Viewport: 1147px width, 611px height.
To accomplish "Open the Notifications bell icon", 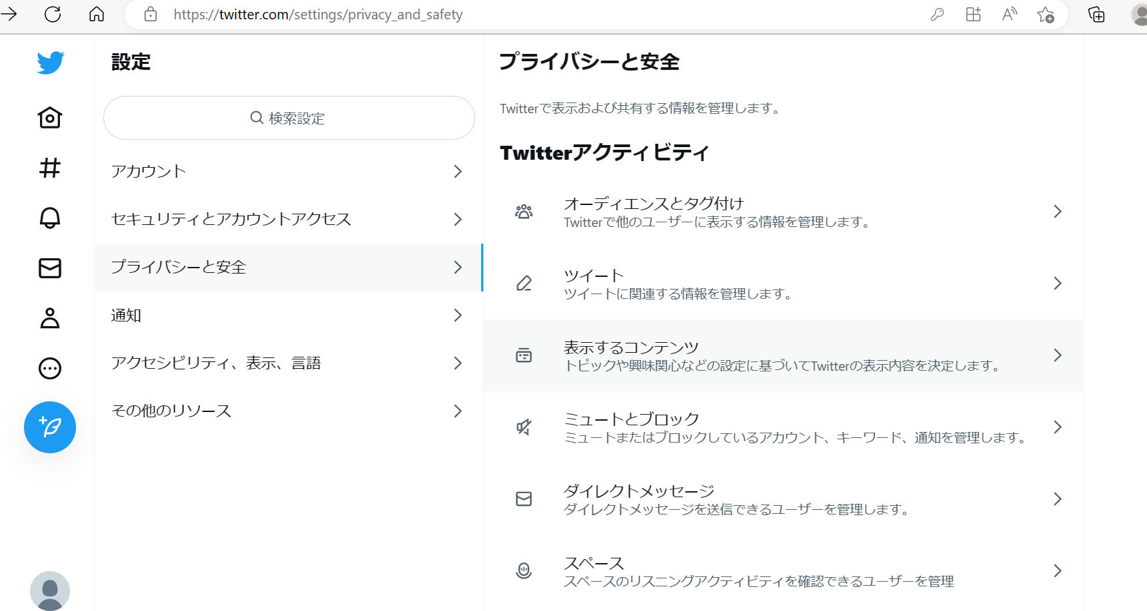I will pos(50,218).
